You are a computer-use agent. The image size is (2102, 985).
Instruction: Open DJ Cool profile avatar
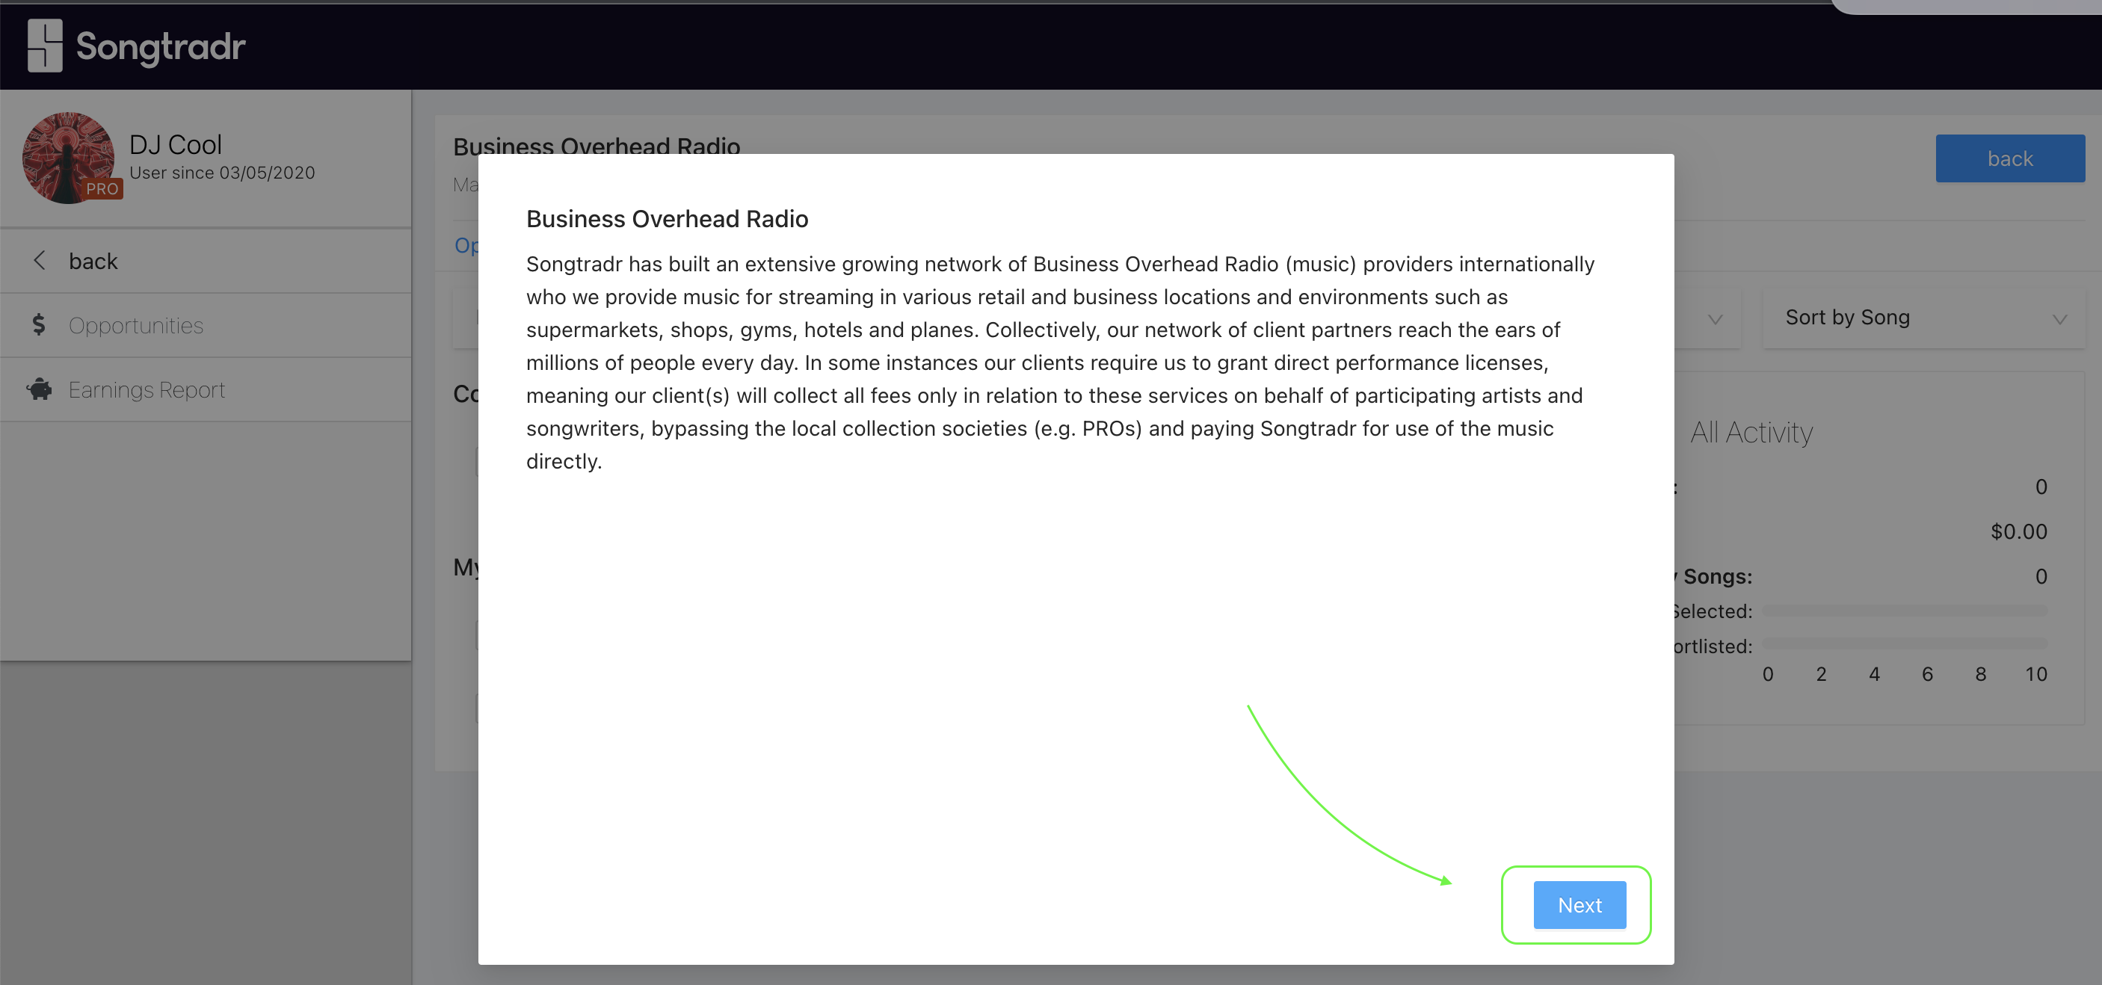69,158
